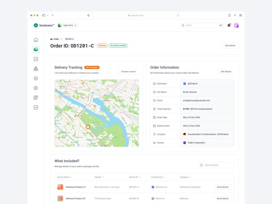Click the orange delivery marker on map
This screenshot has height=204, width=272.
point(87,127)
